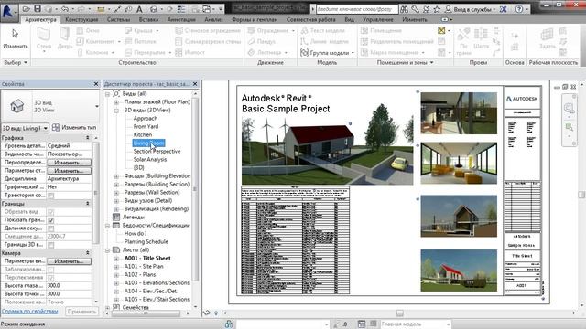Screen dimensions: 586x329
Task: Click the binoculars search icon in title bar
Action: (x=404, y=9)
